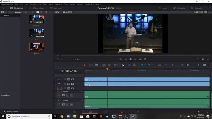212x119 pixels.
Task: Open the Flag color dropdown
Action: pyautogui.click(x=145, y=65)
